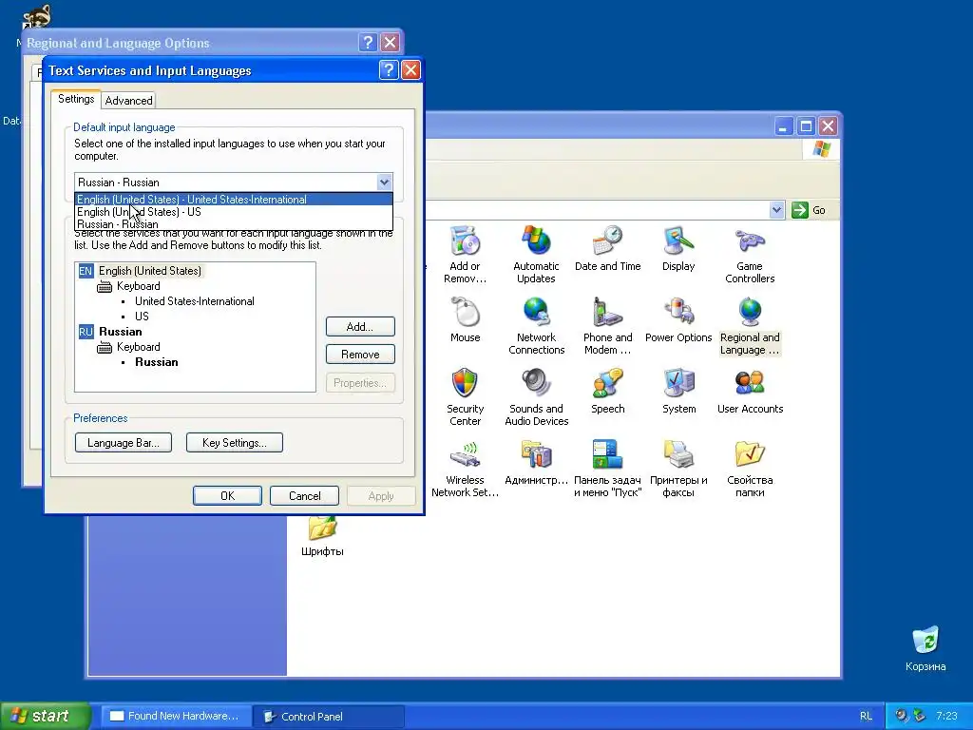Click the Add... button
973x730 pixels.
(x=360, y=327)
